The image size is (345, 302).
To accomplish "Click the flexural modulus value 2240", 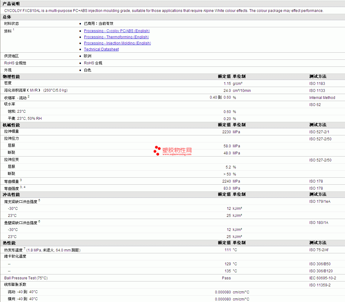I will point(227,181).
